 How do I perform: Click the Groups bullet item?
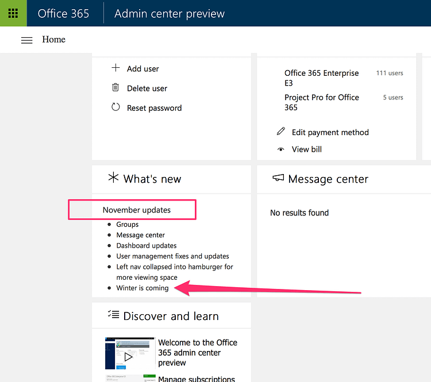coord(127,225)
